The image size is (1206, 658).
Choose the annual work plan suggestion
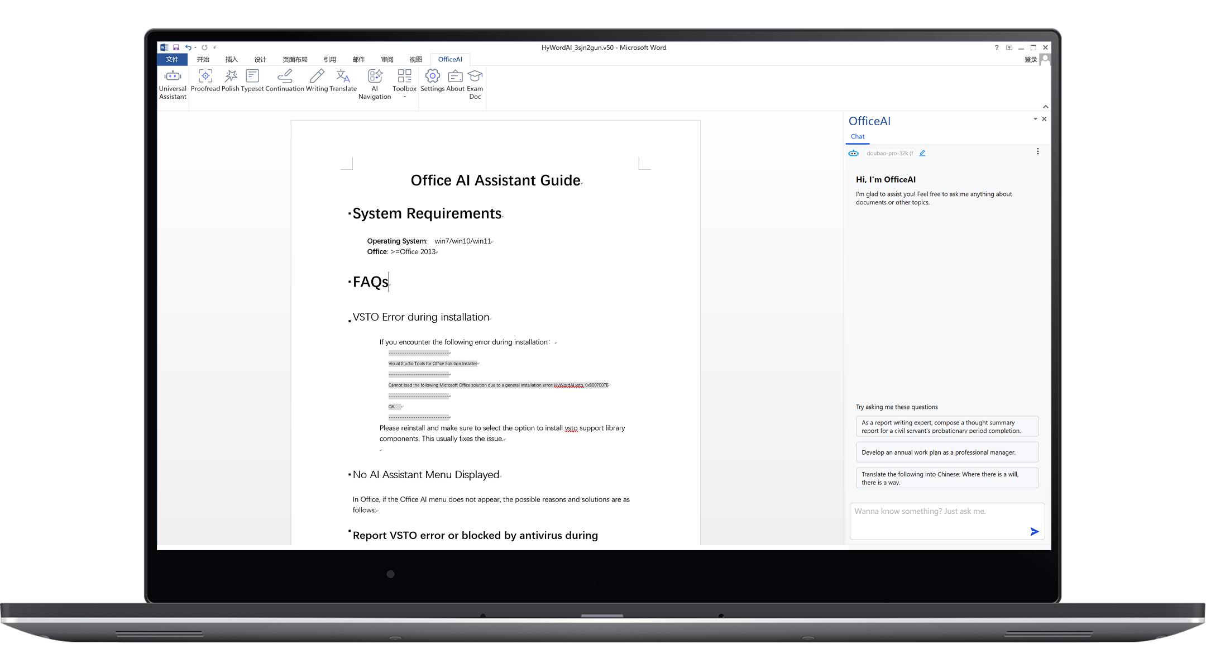[x=947, y=452]
